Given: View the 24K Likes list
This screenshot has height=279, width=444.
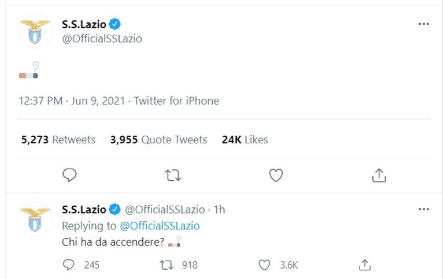Looking at the screenshot, I should pyautogui.click(x=245, y=139).
